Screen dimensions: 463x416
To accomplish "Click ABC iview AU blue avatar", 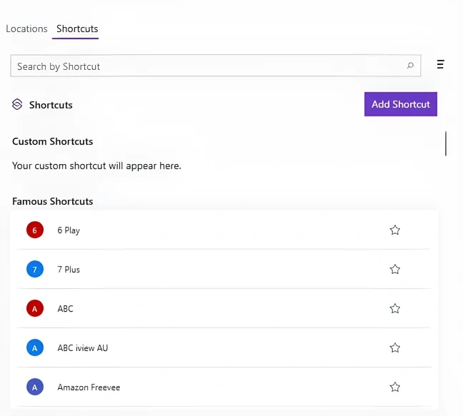I will (35, 348).
